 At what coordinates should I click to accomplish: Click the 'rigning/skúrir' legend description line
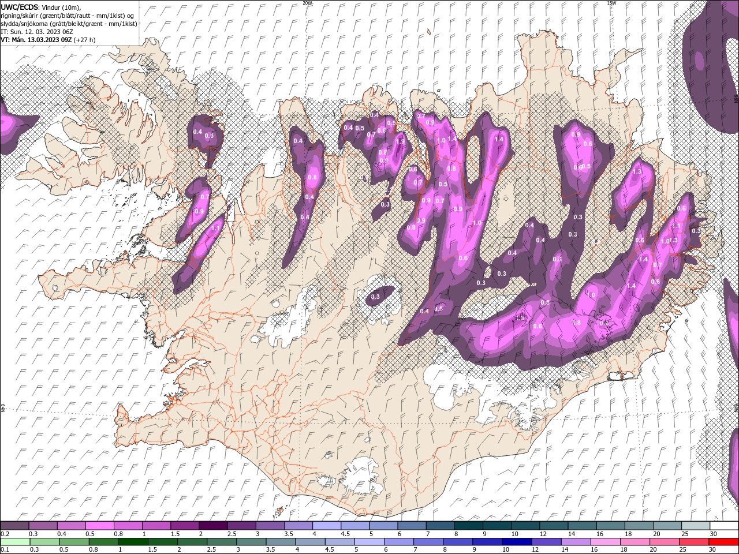click(67, 16)
